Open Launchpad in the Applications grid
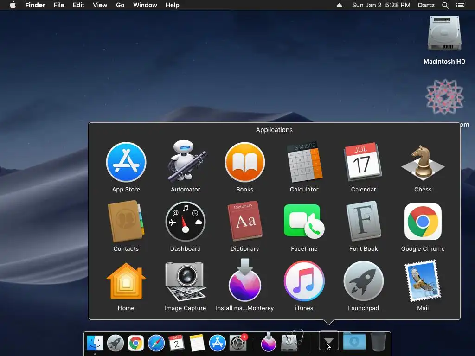Viewport: 475px width, 356px height. coord(363,281)
